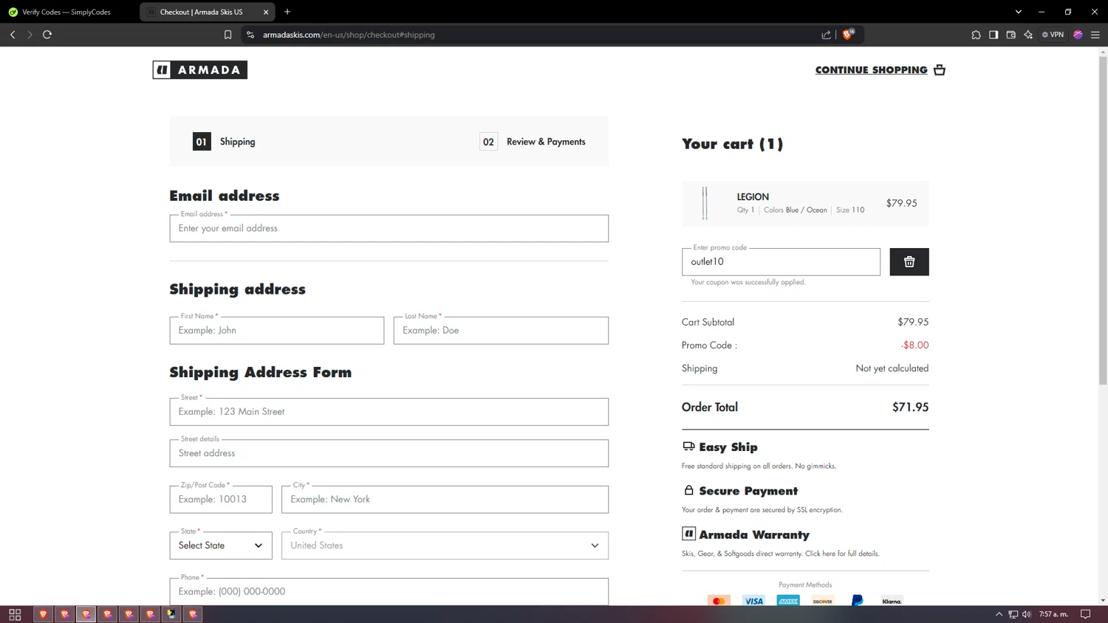Open the profile avatar icon
Viewport: 1108px width, 623px height.
pyautogui.click(x=1078, y=35)
